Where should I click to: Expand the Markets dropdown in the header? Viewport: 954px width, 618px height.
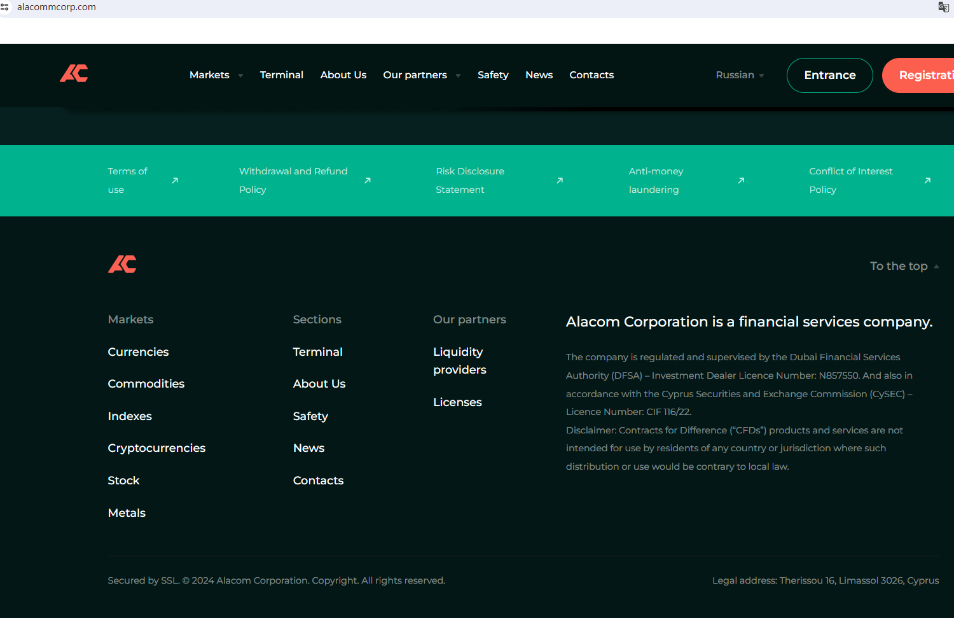[240, 76]
